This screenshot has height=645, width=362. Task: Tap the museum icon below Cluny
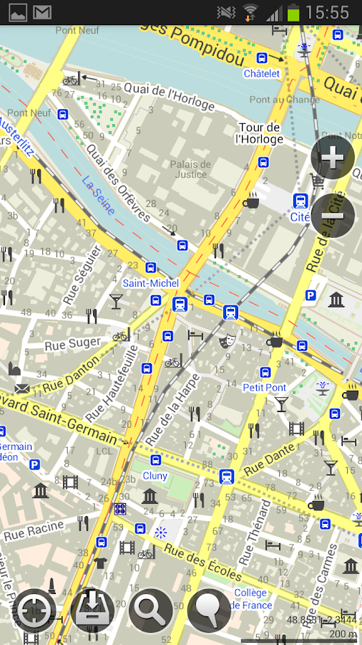tap(150, 496)
